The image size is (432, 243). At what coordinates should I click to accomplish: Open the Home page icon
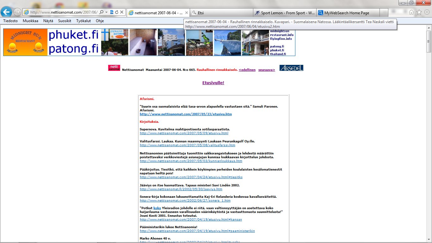(x=411, y=12)
